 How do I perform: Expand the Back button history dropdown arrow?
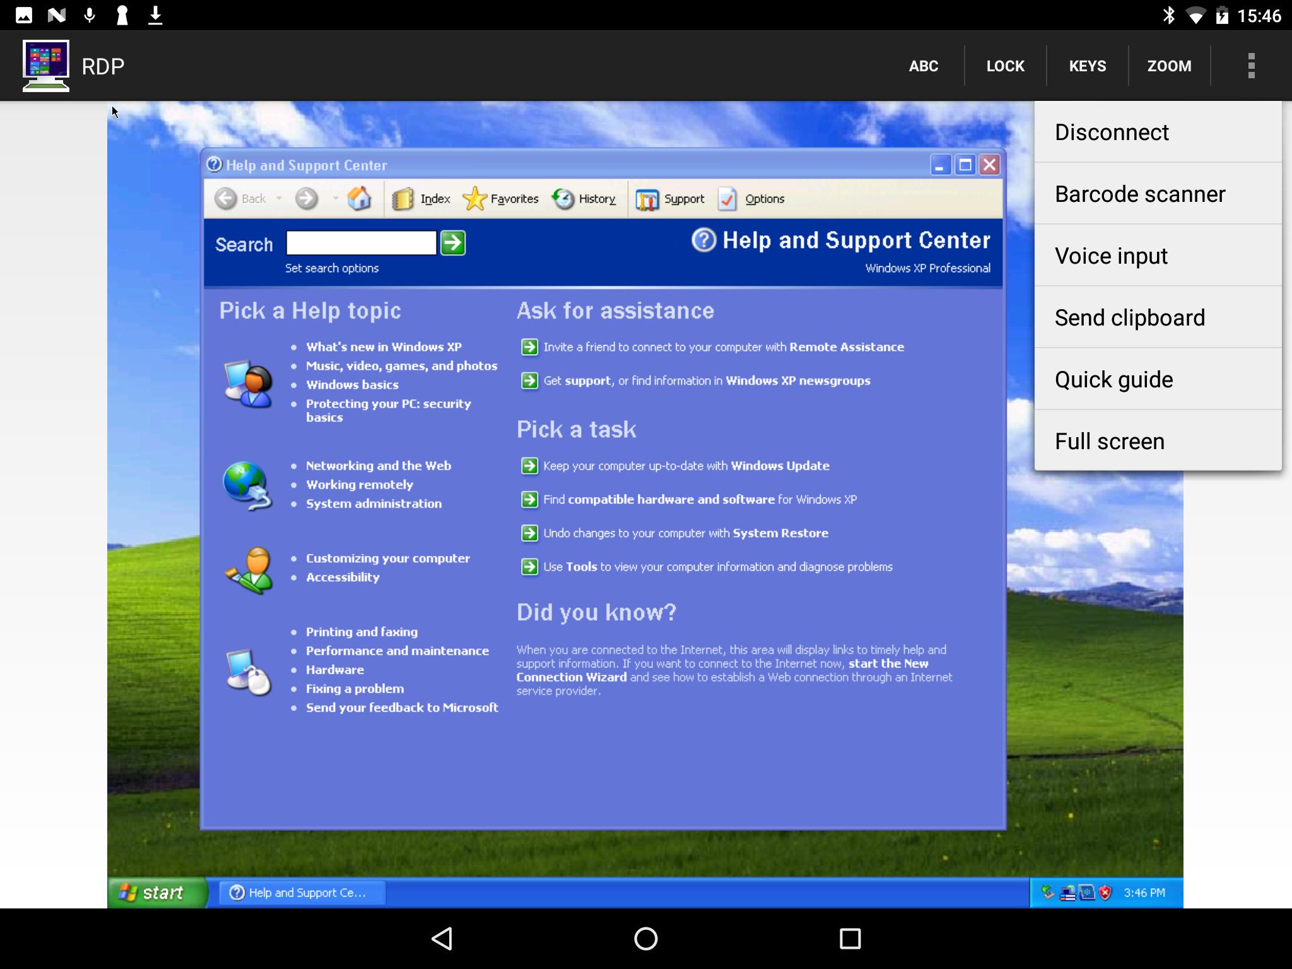point(279,199)
